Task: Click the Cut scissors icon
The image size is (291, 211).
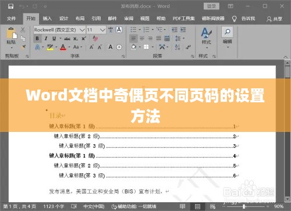Action: tap(23, 30)
